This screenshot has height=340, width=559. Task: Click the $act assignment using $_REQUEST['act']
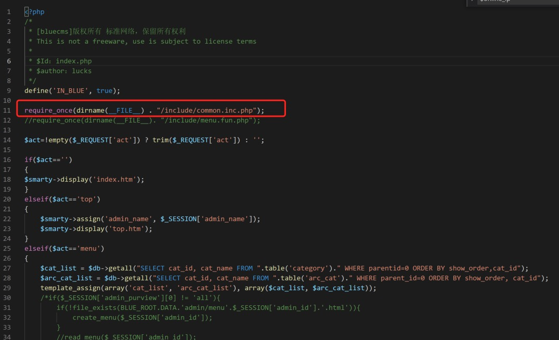coord(145,140)
